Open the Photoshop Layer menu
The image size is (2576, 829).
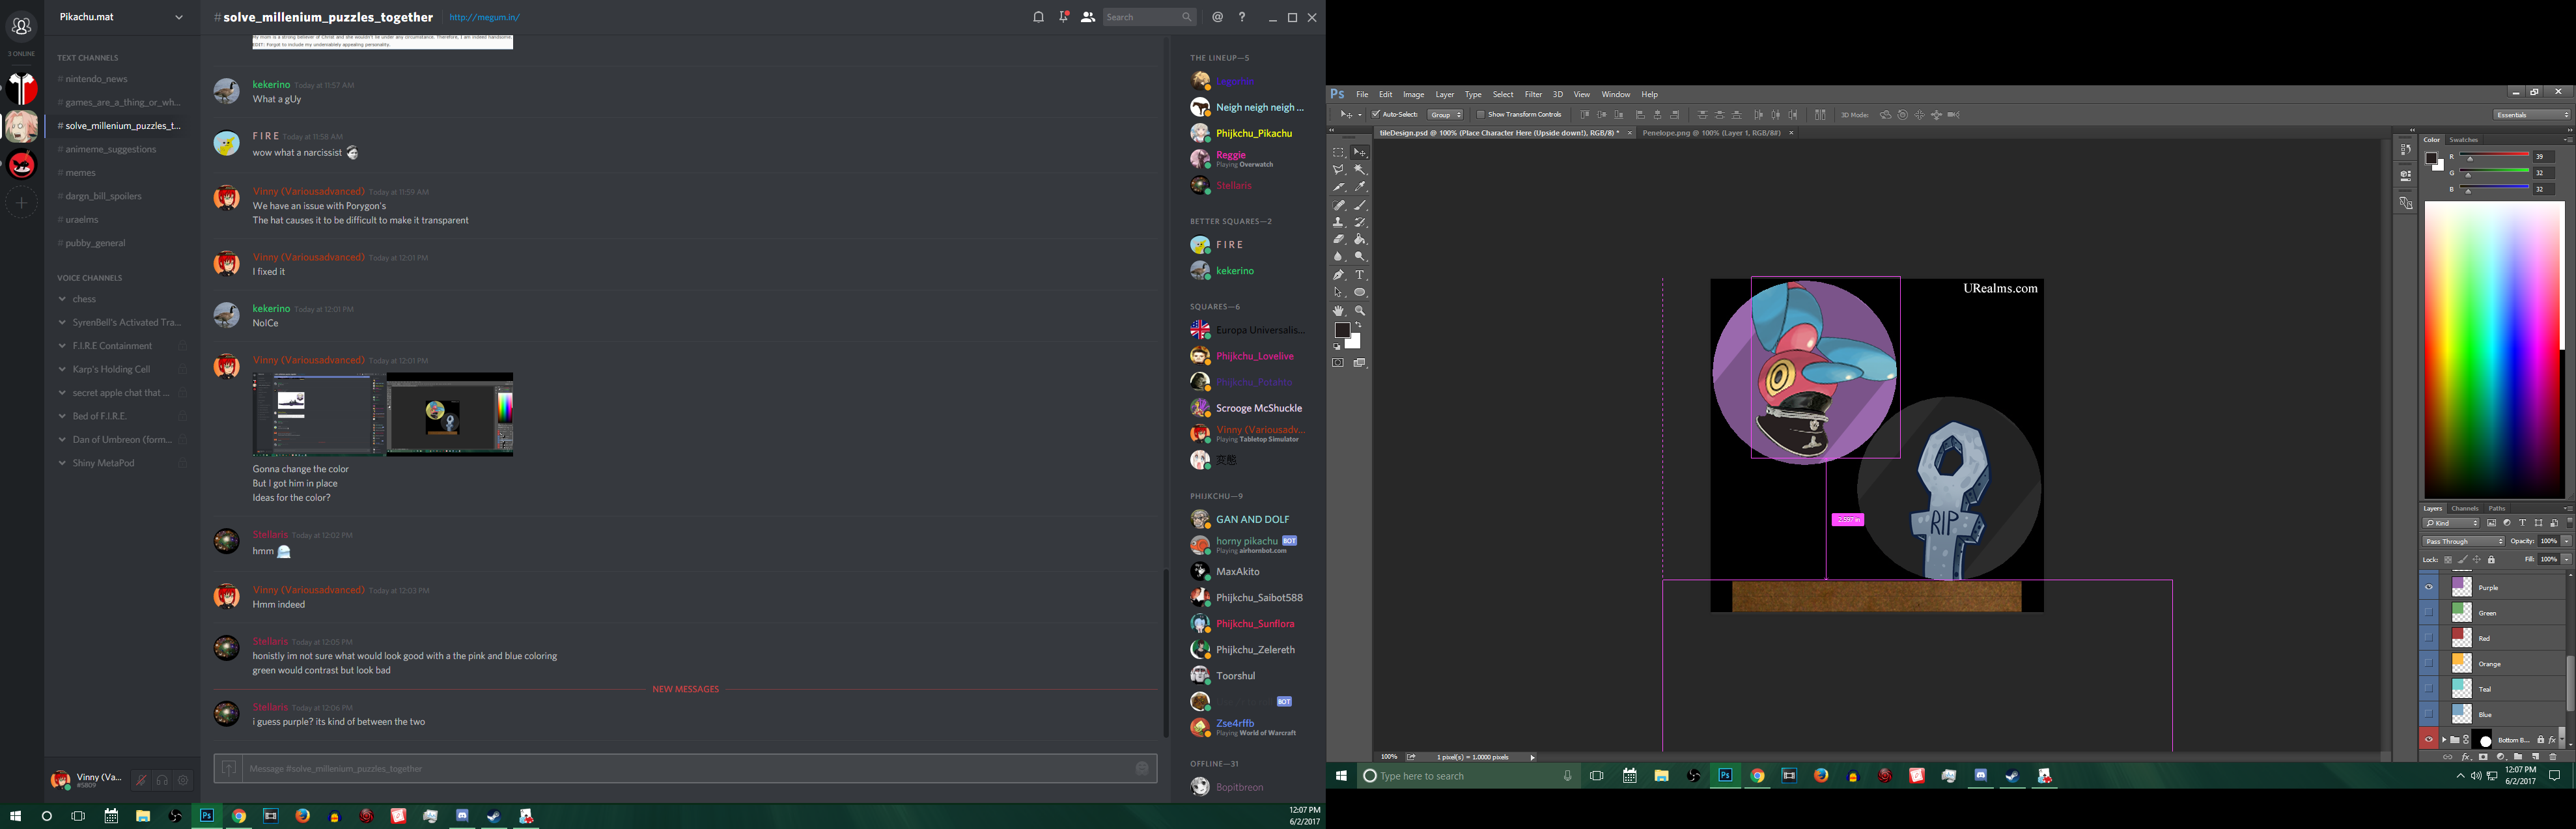tap(1445, 95)
